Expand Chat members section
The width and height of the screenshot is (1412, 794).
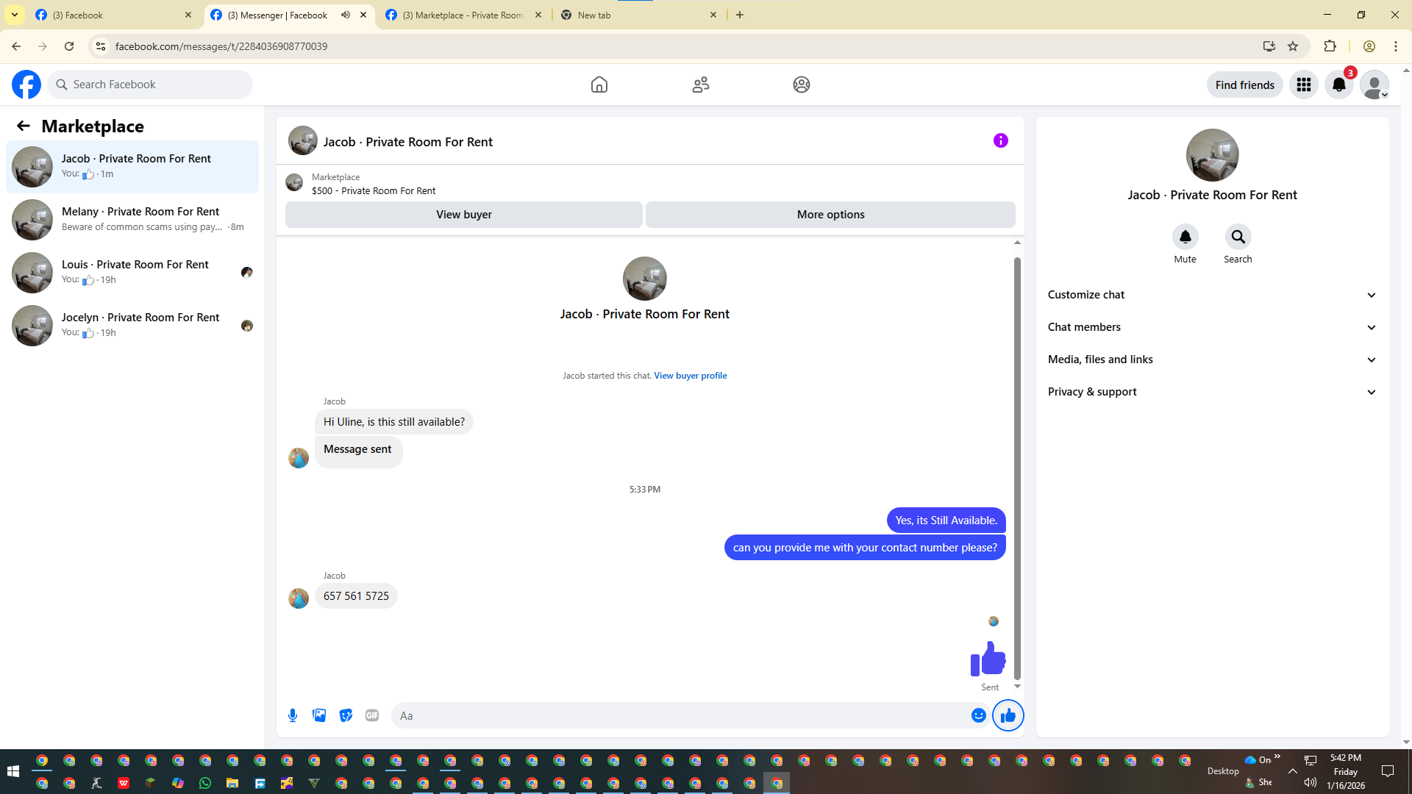pos(1212,327)
